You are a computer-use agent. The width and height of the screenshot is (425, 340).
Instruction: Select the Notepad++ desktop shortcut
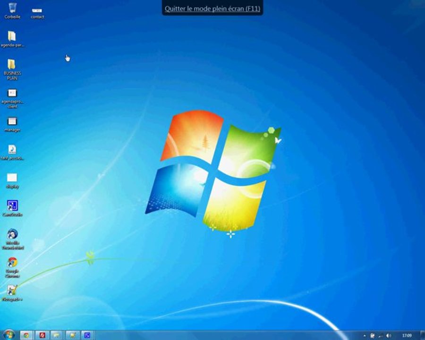[x=12, y=293]
